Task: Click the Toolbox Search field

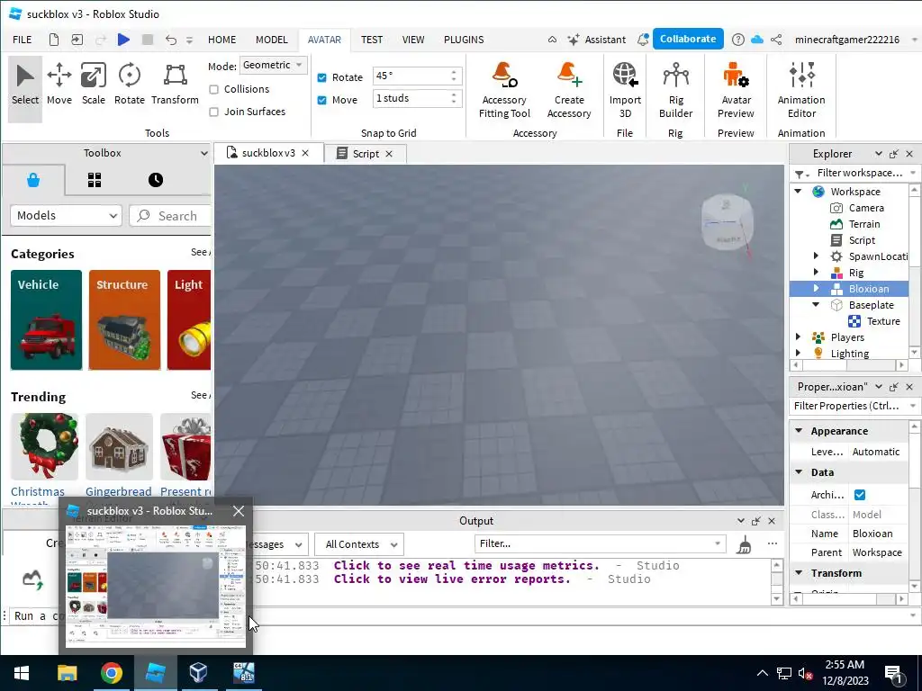Action: [x=170, y=216]
